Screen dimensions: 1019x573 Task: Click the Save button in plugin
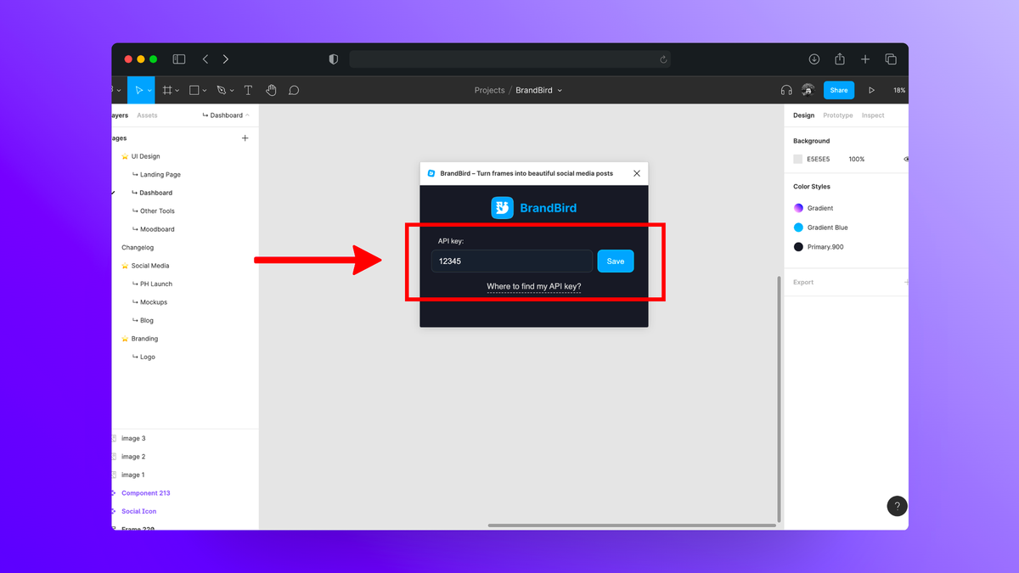click(616, 261)
